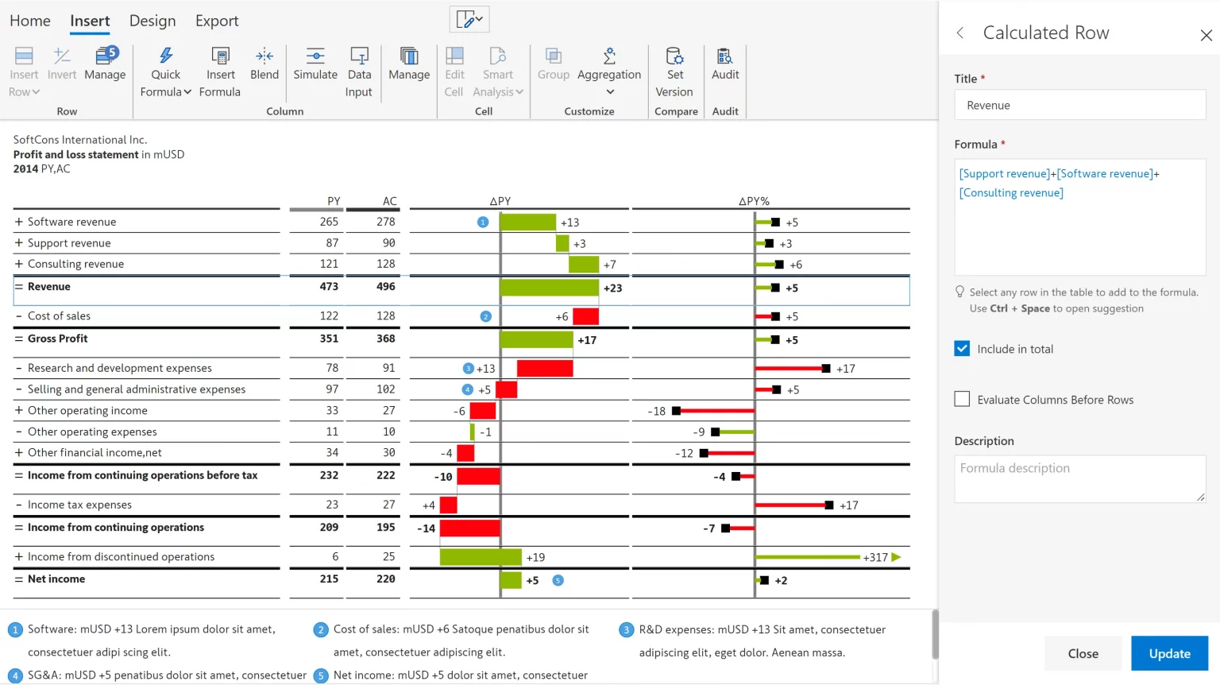Viewport: 1220px width, 685px height.
Task: Click the notes area vertical scrollbar
Action: 935,634
